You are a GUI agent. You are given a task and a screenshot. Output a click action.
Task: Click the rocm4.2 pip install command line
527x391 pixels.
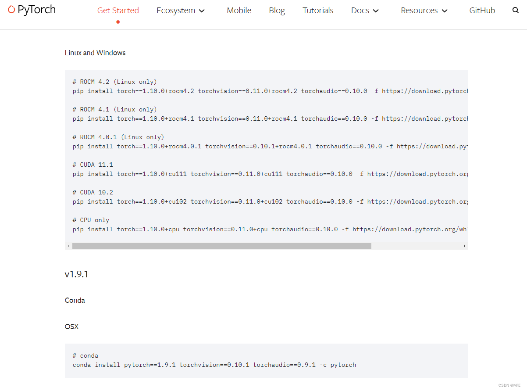(270, 91)
